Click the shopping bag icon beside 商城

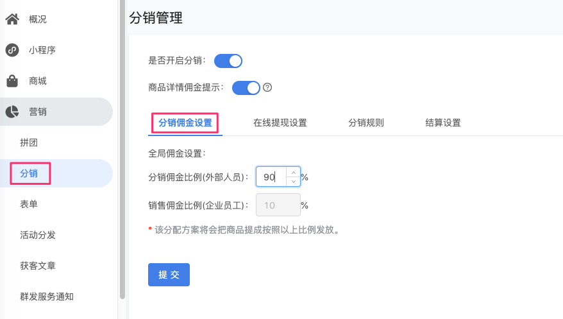pos(12,81)
